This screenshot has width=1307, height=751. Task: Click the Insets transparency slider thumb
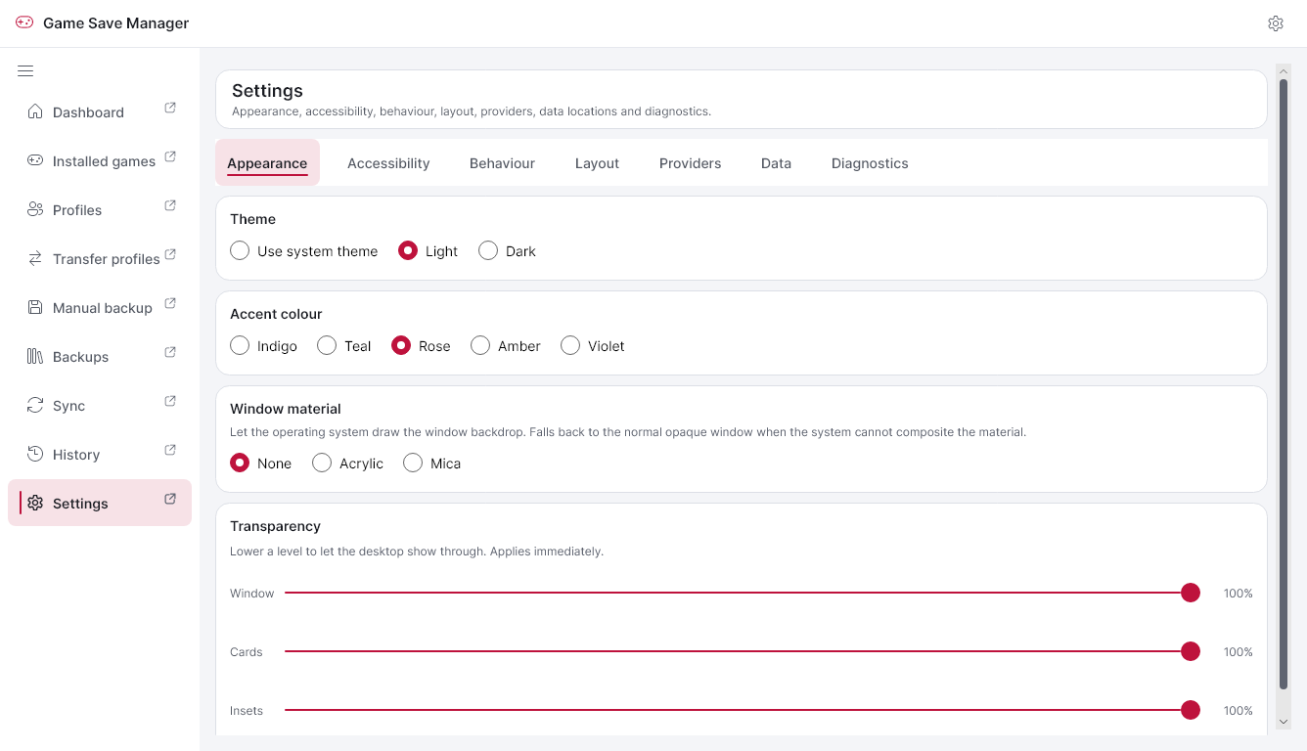tap(1191, 710)
